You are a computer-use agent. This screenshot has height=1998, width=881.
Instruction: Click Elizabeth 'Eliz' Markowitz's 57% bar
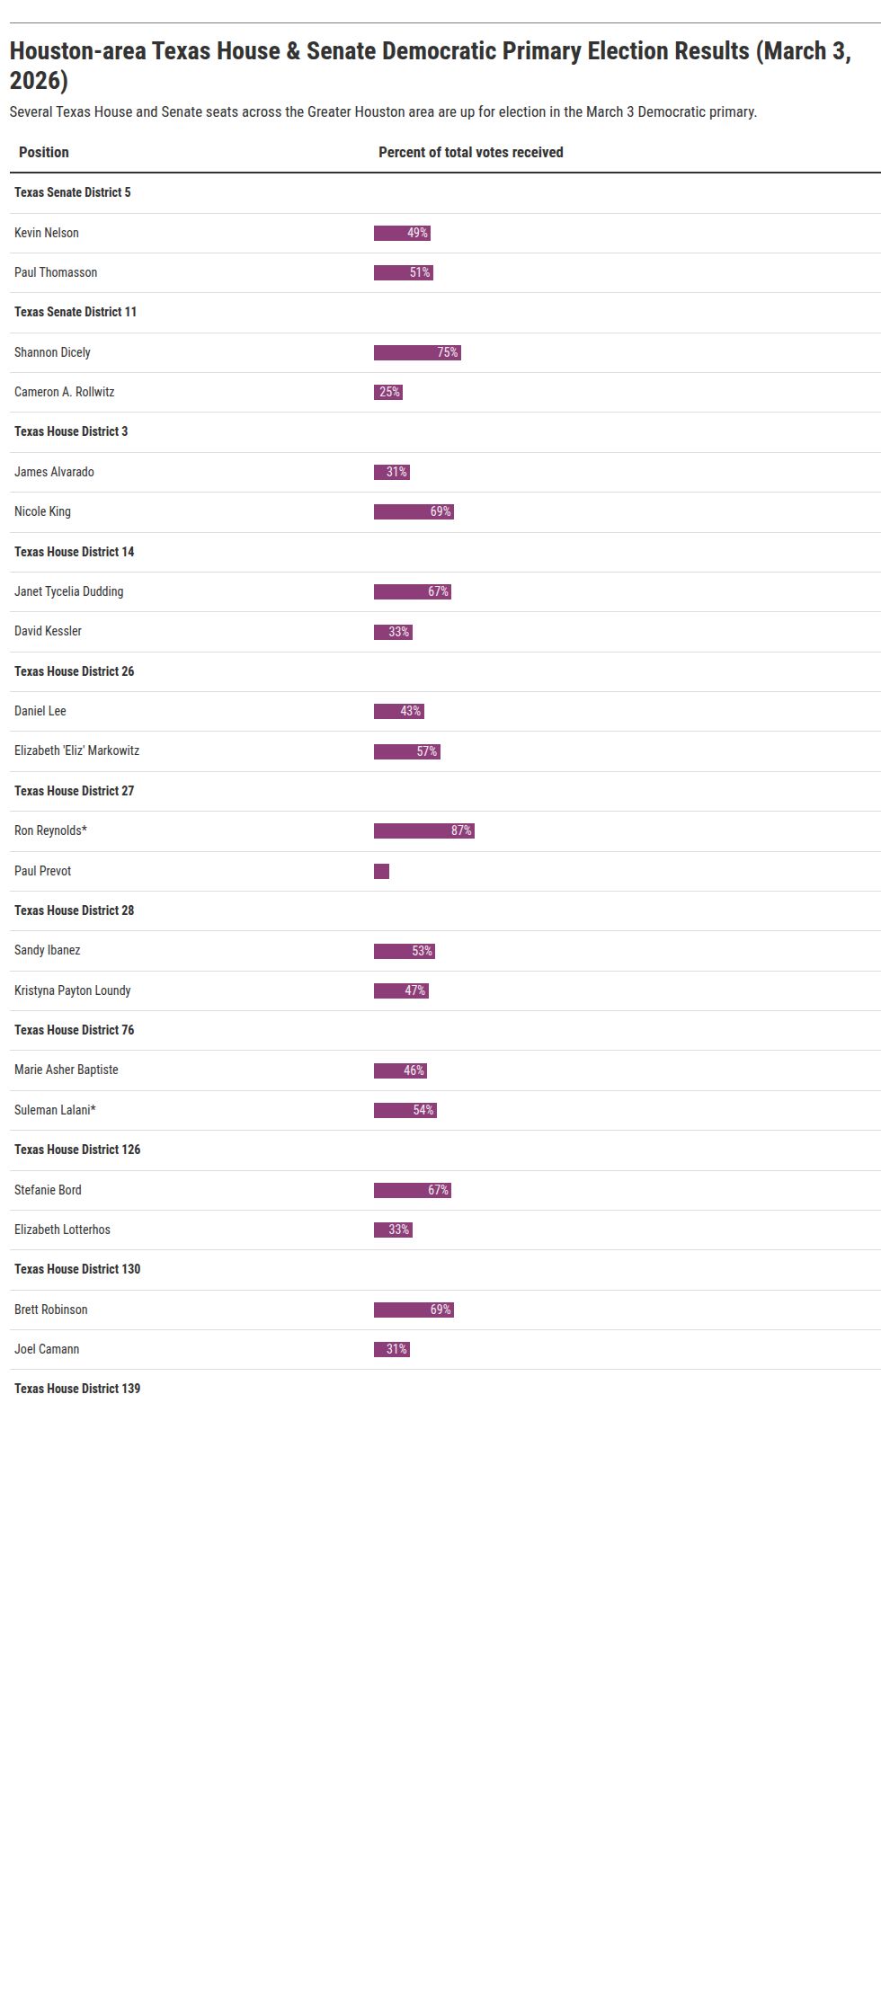pos(406,751)
